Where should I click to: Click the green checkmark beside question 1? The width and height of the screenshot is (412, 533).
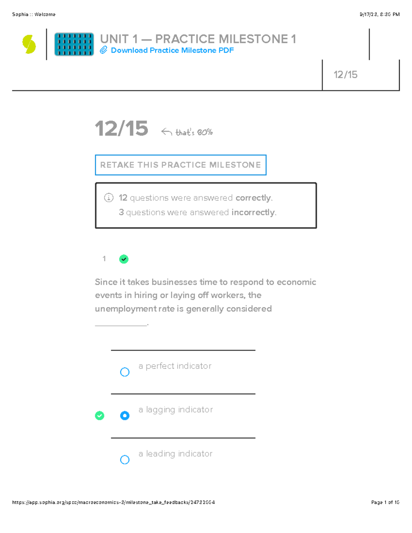tap(124, 259)
